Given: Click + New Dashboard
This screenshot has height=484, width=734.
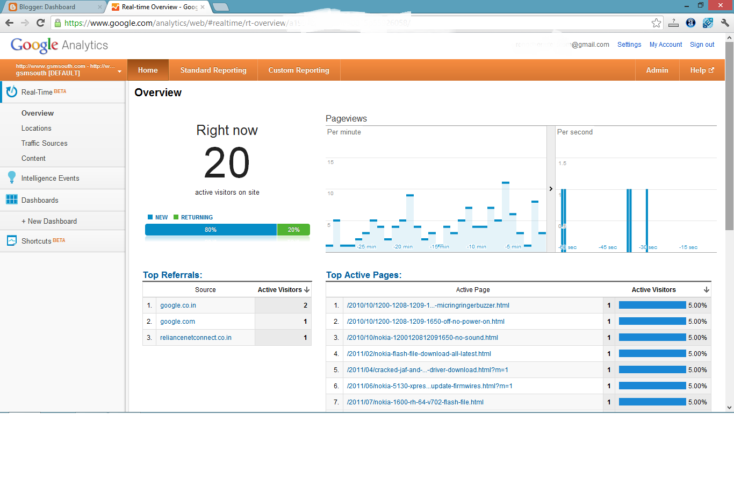Looking at the screenshot, I should click(x=49, y=221).
